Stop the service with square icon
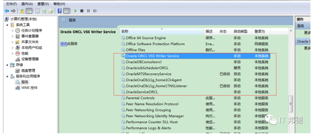The height and width of the screenshot is (134, 313). pyautogui.click(x=82, y=11)
